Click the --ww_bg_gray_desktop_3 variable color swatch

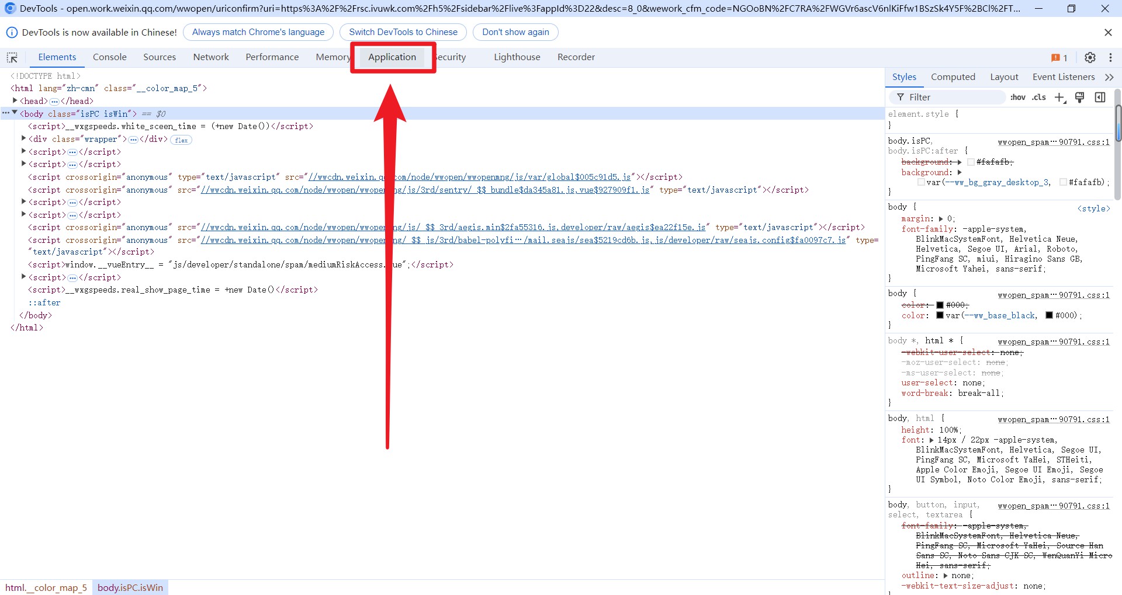pos(921,183)
